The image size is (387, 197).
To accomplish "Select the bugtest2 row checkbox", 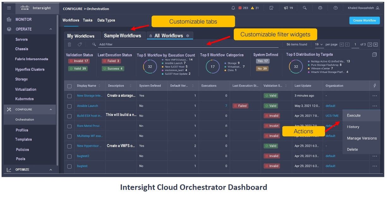I will coord(70,156).
